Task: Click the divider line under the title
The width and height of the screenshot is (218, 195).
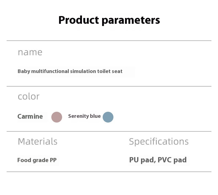Action: pos(109,41)
